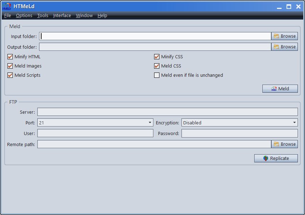Open the Tools menu

pos(43,15)
